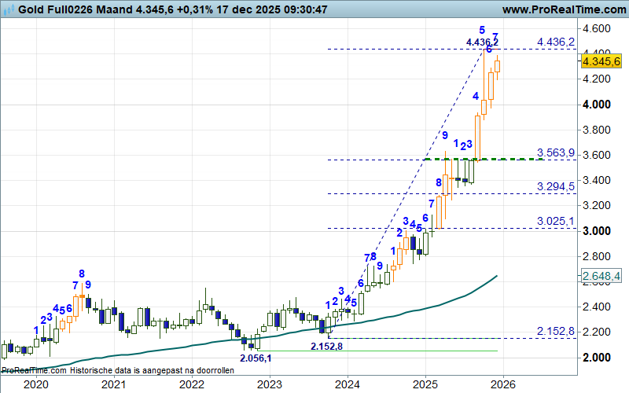The height and width of the screenshot is (393, 629).
Task: Select the 2025 label on time axis
Action: (425, 384)
